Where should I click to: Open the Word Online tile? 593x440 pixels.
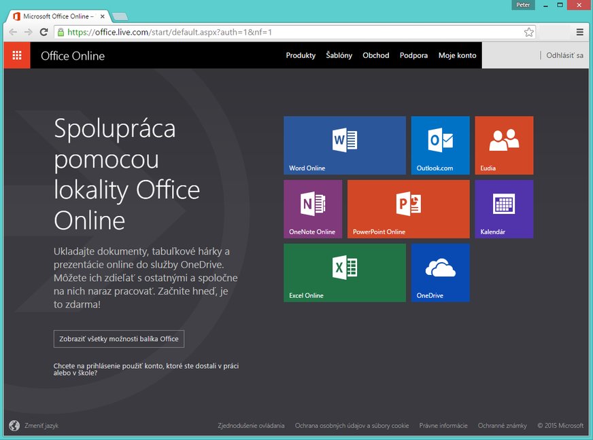click(x=344, y=145)
